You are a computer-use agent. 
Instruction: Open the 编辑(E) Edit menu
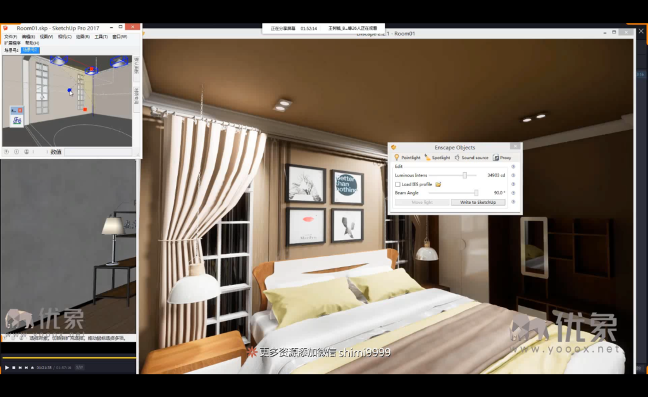[28, 37]
